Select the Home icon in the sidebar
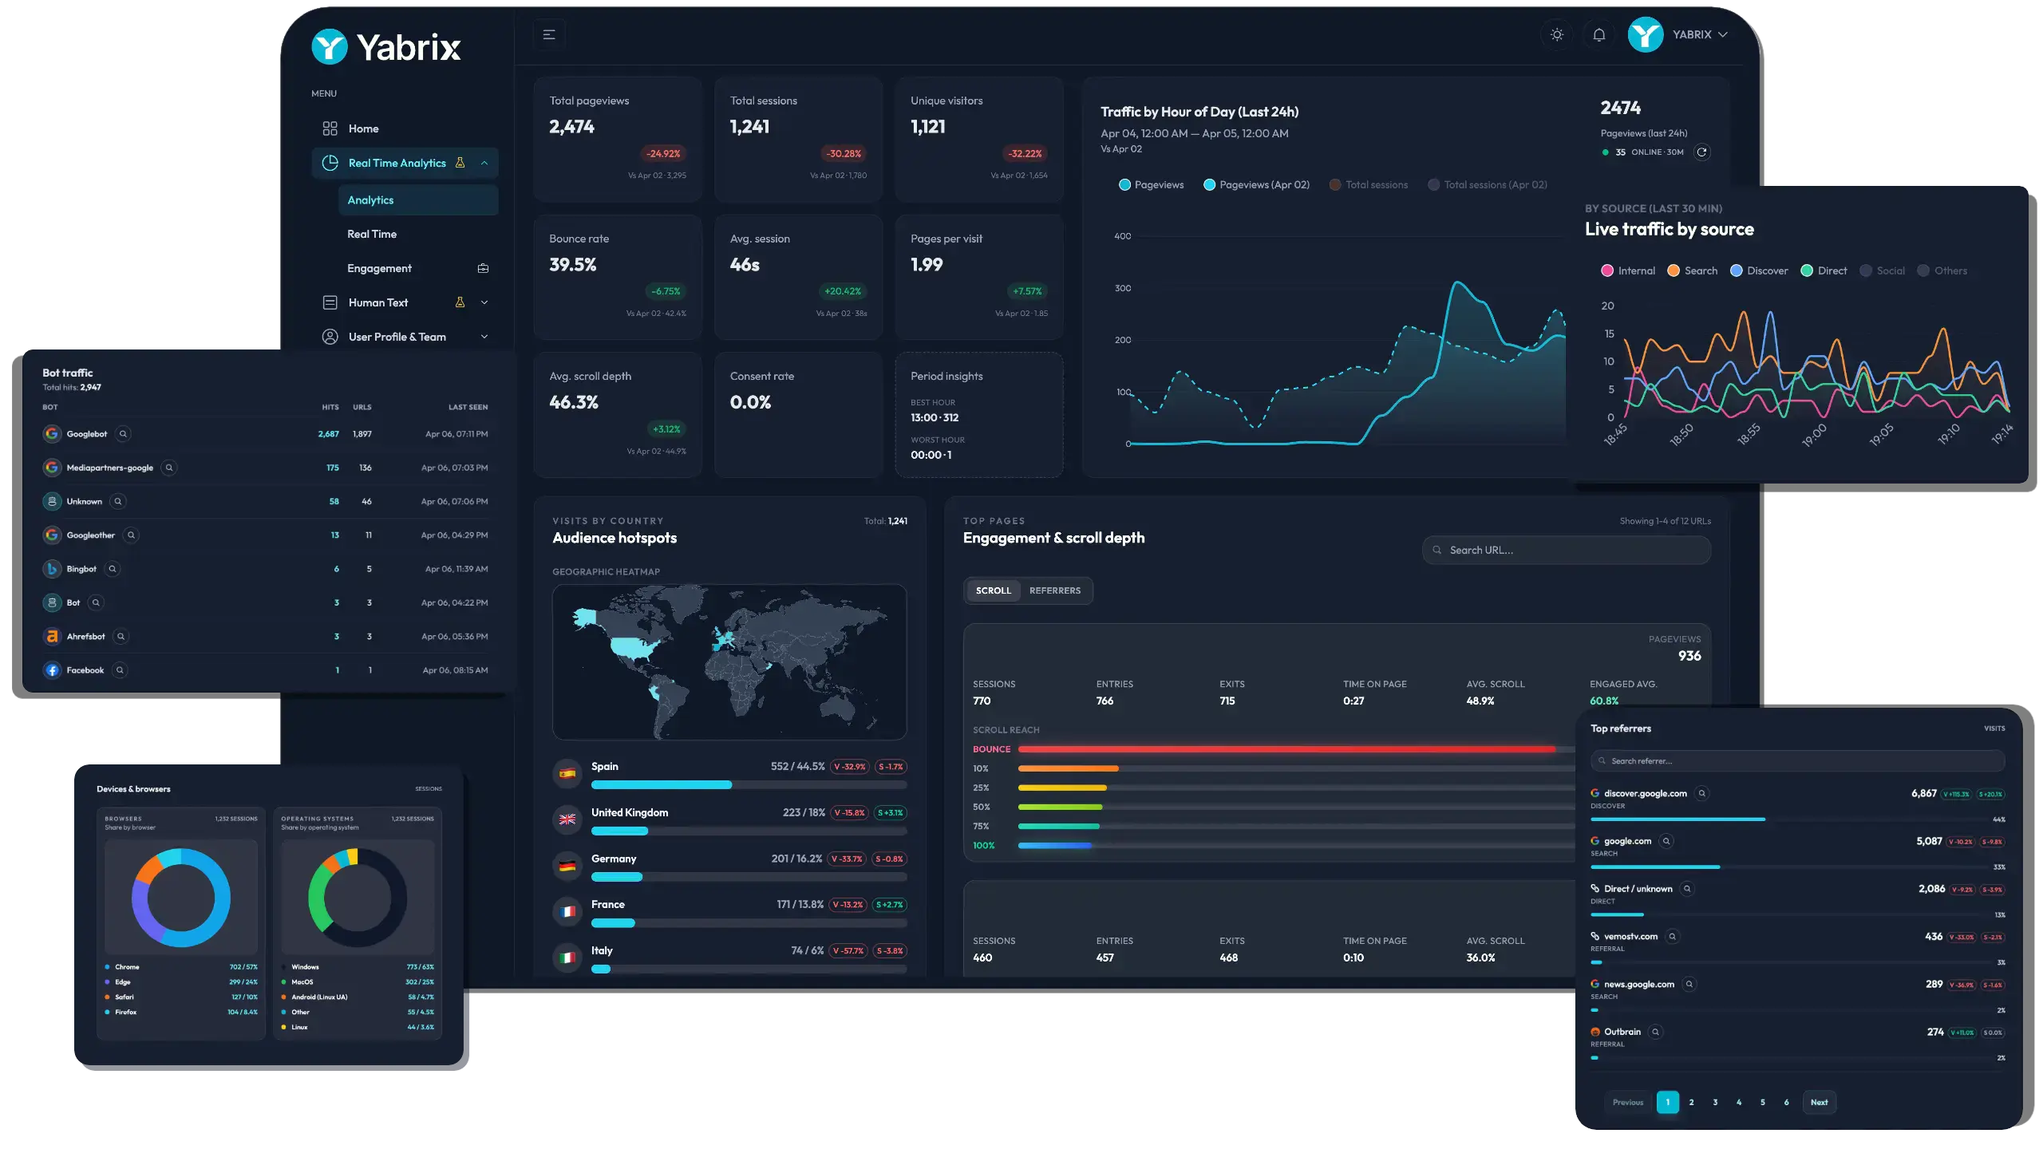The width and height of the screenshot is (2043, 1149). 330,128
